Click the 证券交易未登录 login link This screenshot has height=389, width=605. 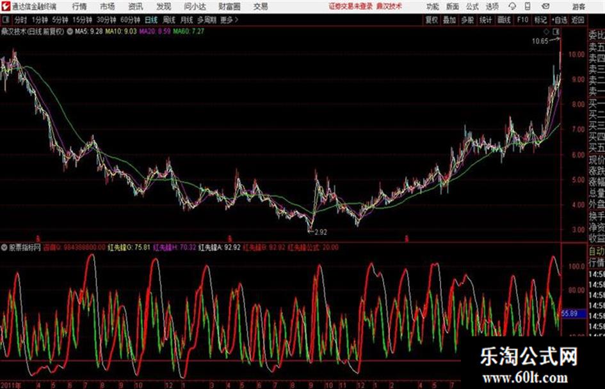[x=351, y=6]
